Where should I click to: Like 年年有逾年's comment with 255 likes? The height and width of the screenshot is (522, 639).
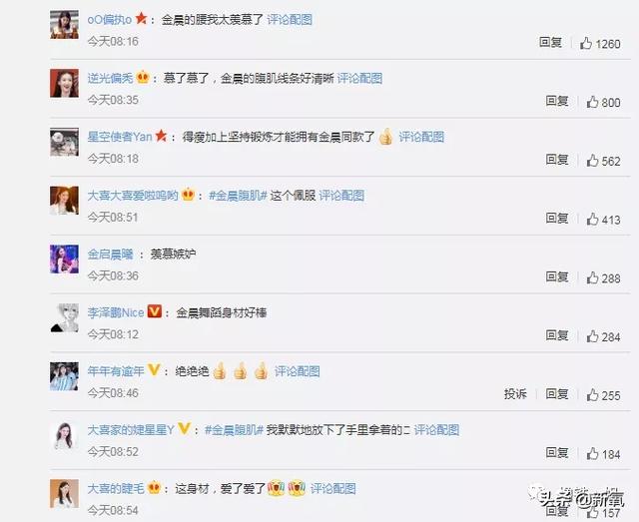click(x=592, y=395)
